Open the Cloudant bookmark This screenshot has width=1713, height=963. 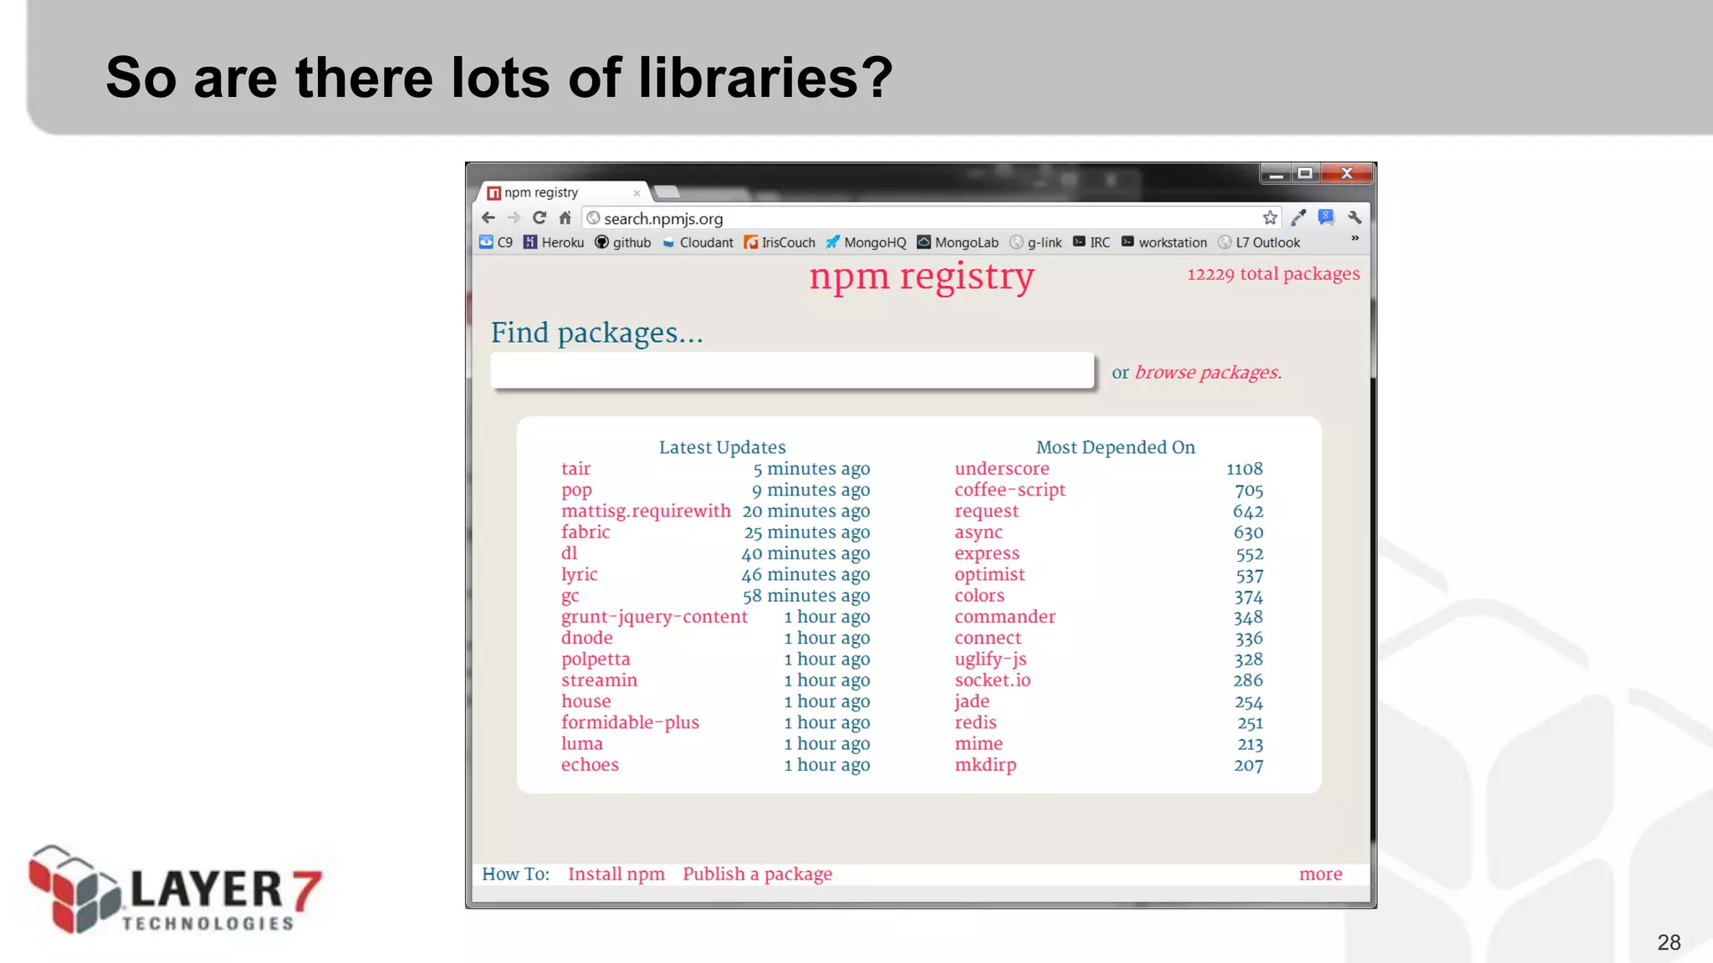coord(698,242)
